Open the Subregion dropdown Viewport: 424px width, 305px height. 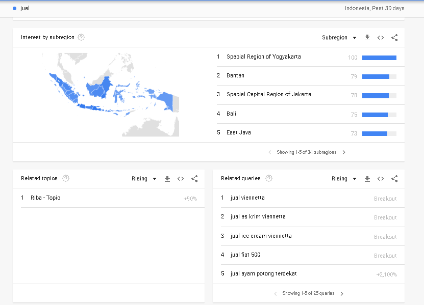pos(339,37)
